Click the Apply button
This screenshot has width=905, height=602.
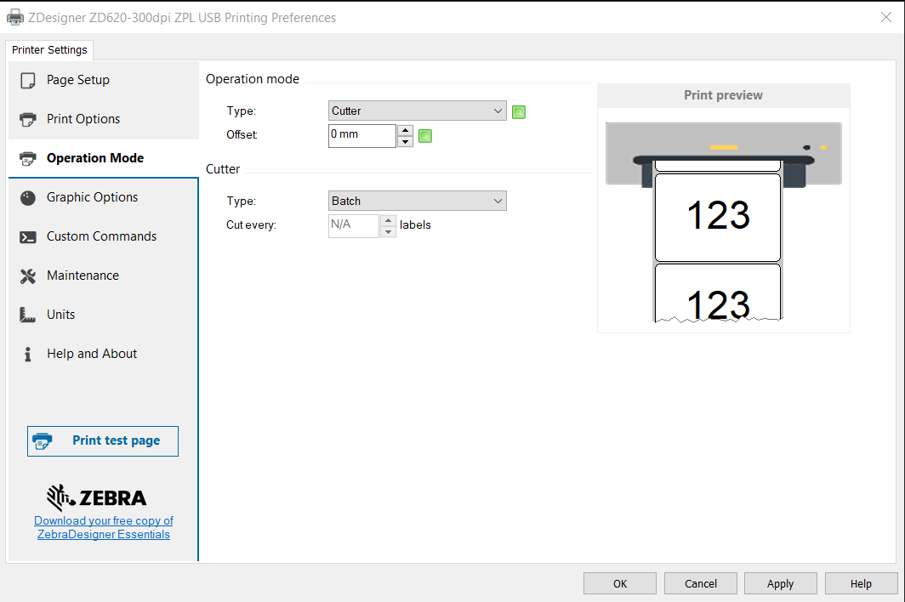[780, 583]
